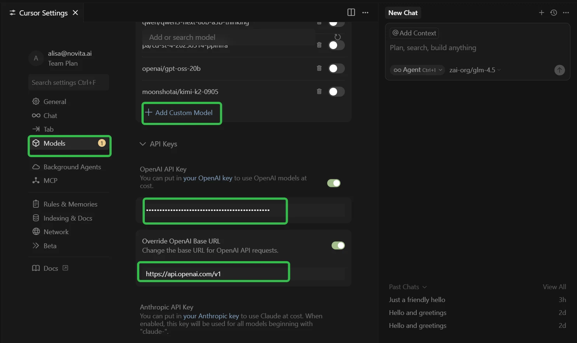Click the refresh models icon
Image resolution: width=577 pixels, height=343 pixels.
pos(337,37)
